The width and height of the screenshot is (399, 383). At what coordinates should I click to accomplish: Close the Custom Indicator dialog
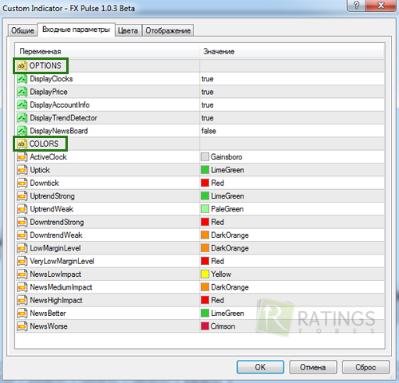381,6
